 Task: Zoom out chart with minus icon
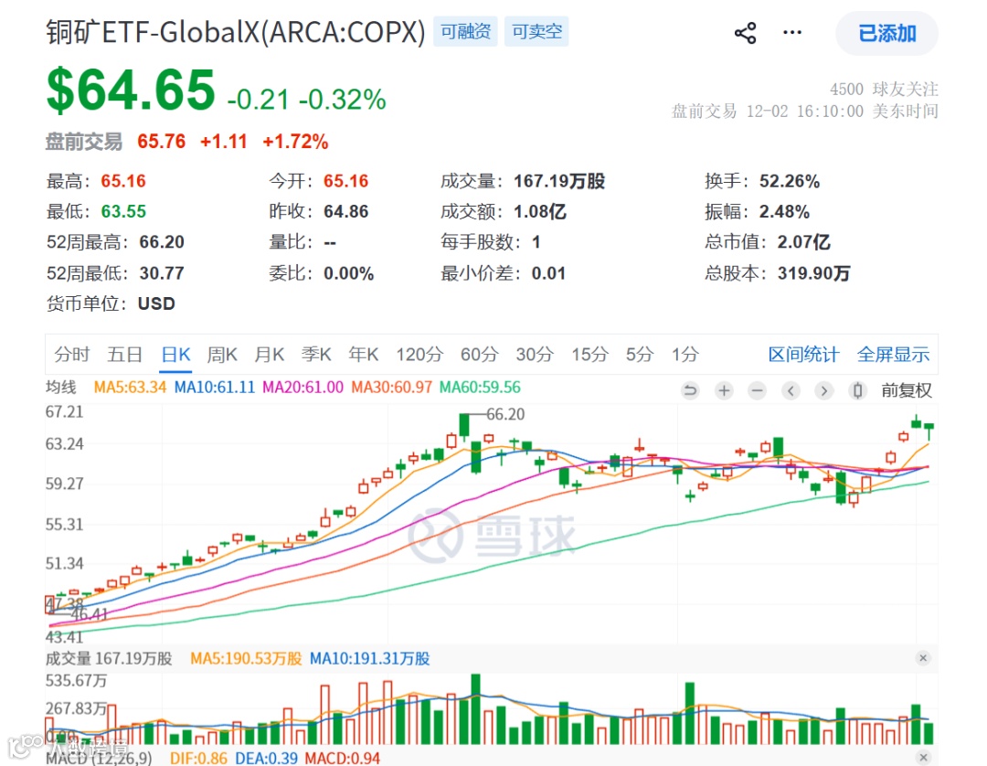758,391
